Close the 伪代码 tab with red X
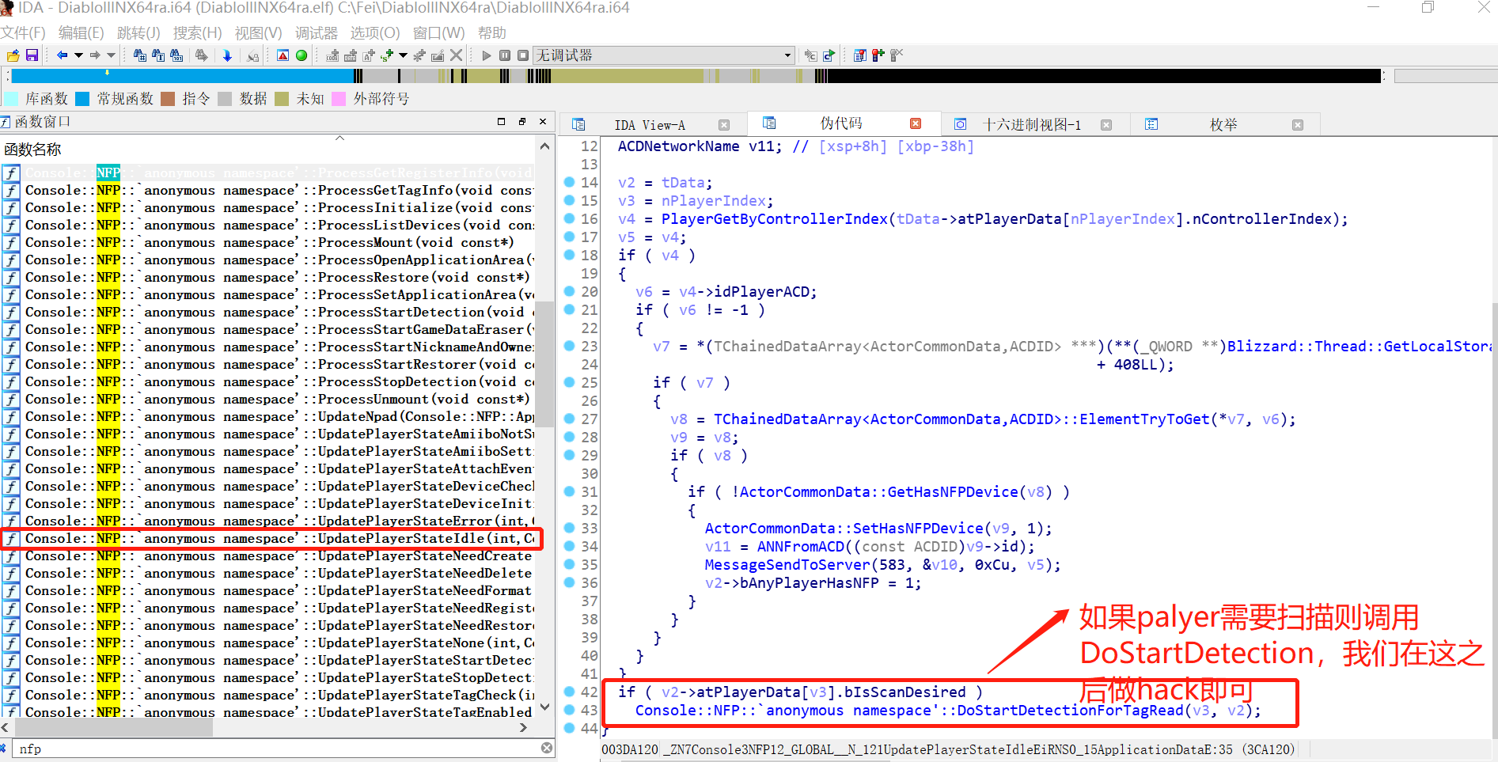 (916, 123)
